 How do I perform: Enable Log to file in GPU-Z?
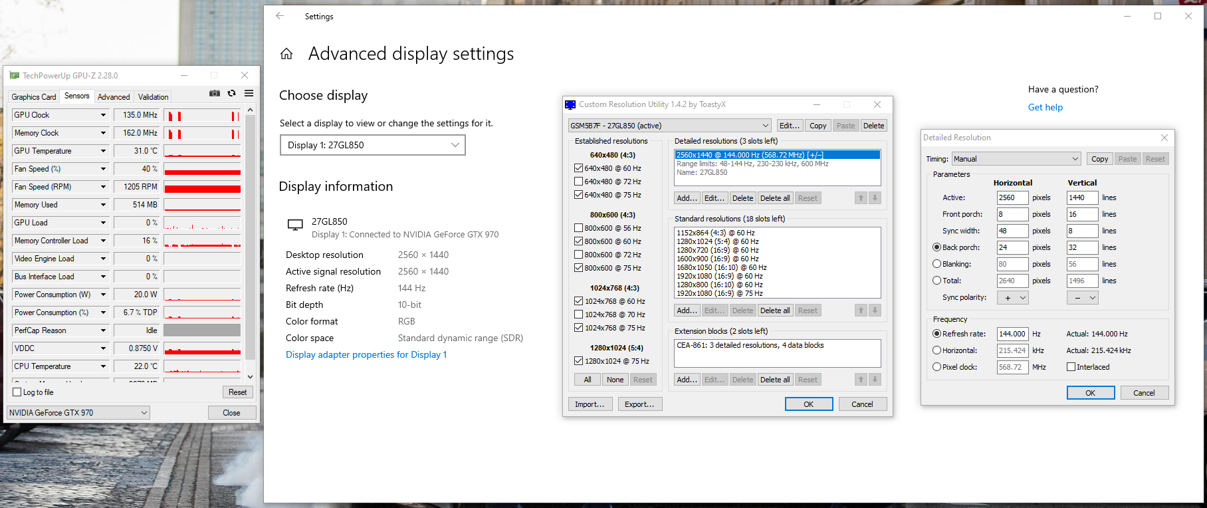(x=17, y=392)
